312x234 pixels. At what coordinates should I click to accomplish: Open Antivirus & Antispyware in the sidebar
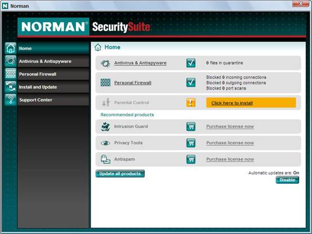pos(53,61)
